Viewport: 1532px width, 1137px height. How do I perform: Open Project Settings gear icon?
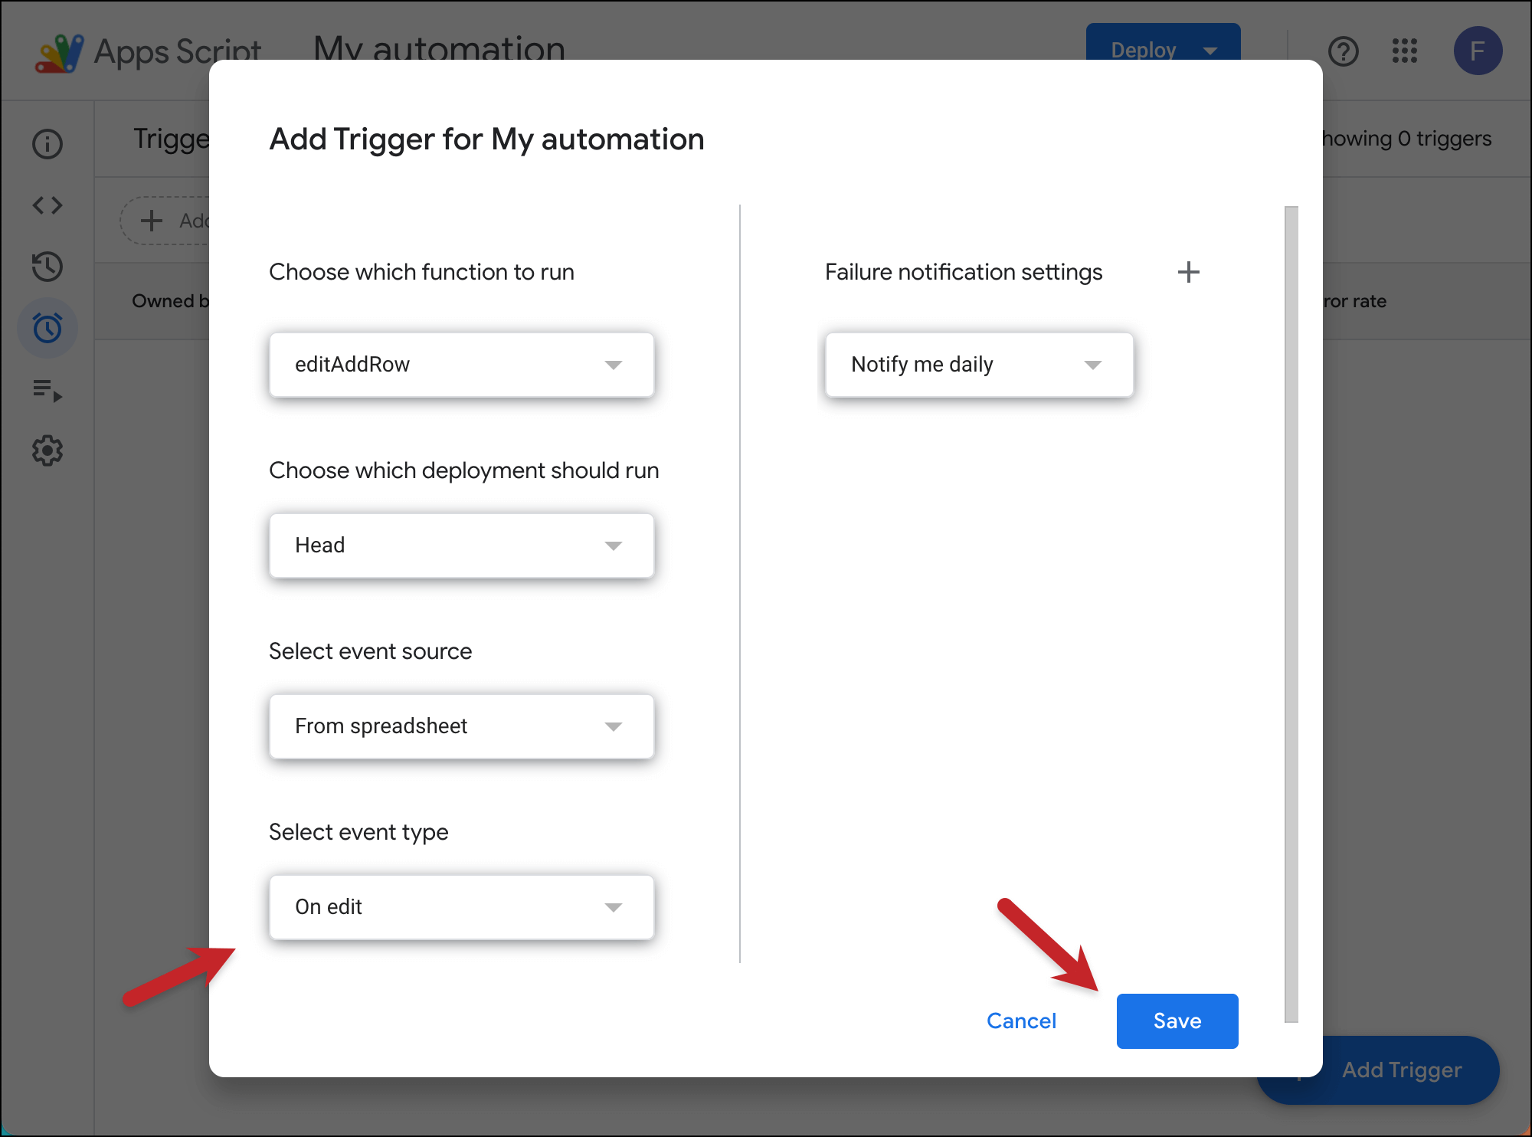(x=47, y=451)
